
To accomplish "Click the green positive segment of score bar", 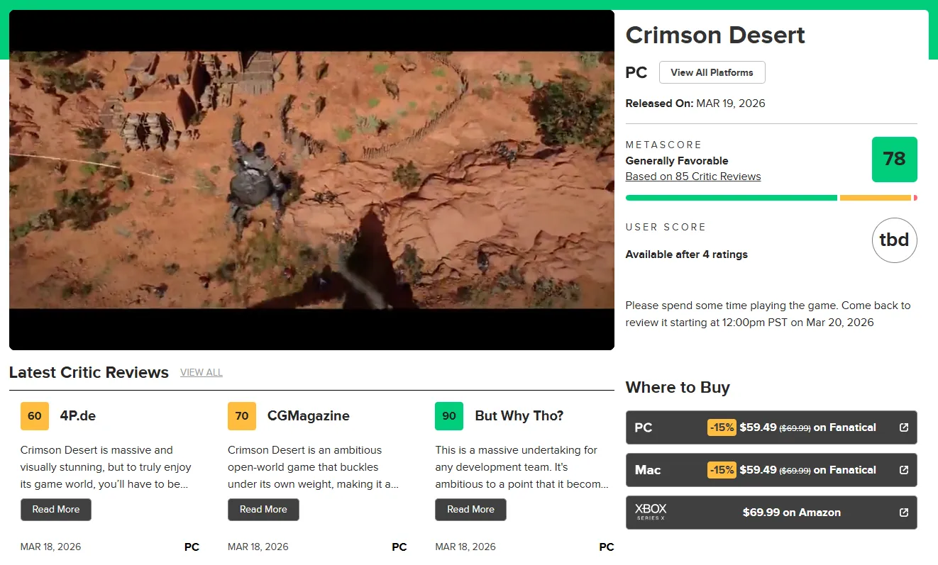I will 732,198.
